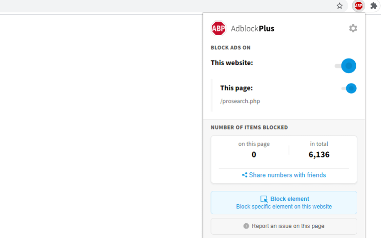Click the on this page count 0
The width and height of the screenshot is (381, 238).
tap(254, 154)
